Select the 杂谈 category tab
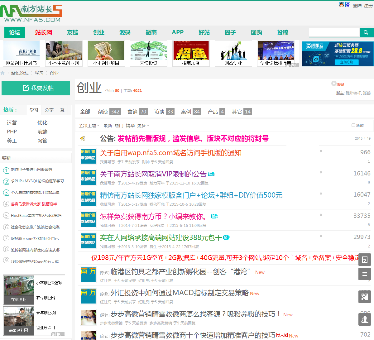374x340 pixels. point(109,112)
